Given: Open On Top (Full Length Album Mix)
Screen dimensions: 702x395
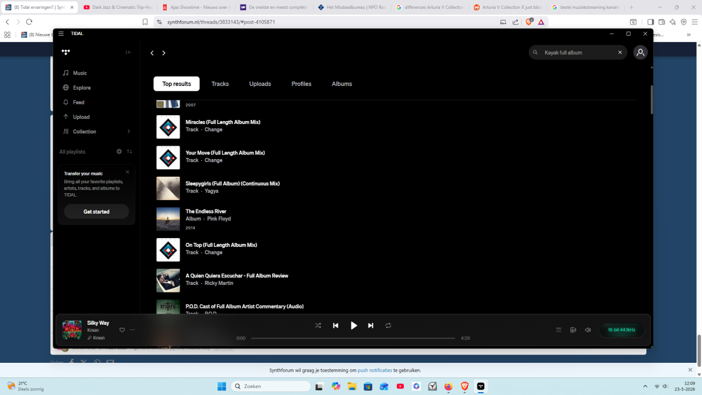Looking at the screenshot, I should (x=222, y=245).
